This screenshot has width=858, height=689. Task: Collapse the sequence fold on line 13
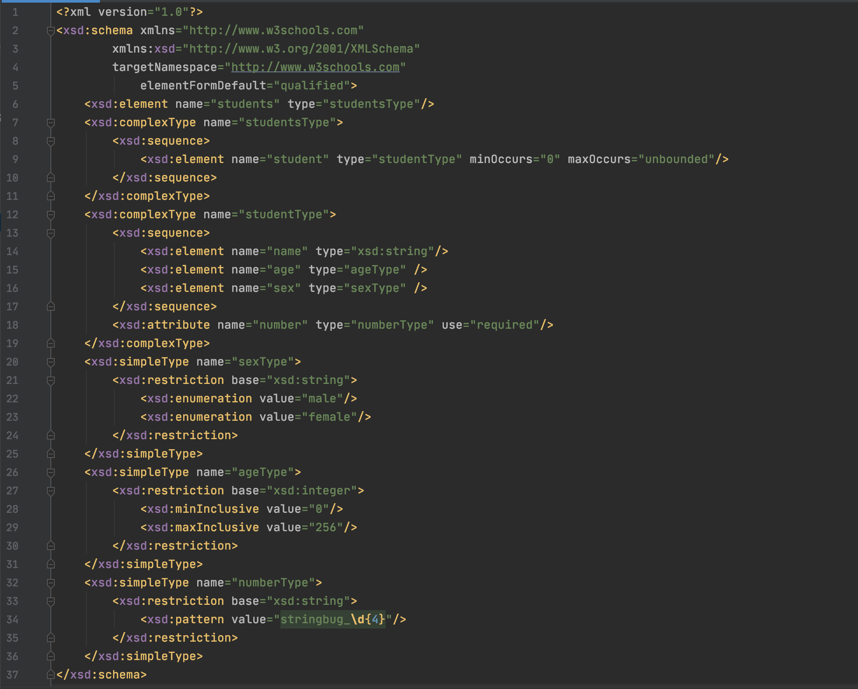[51, 233]
